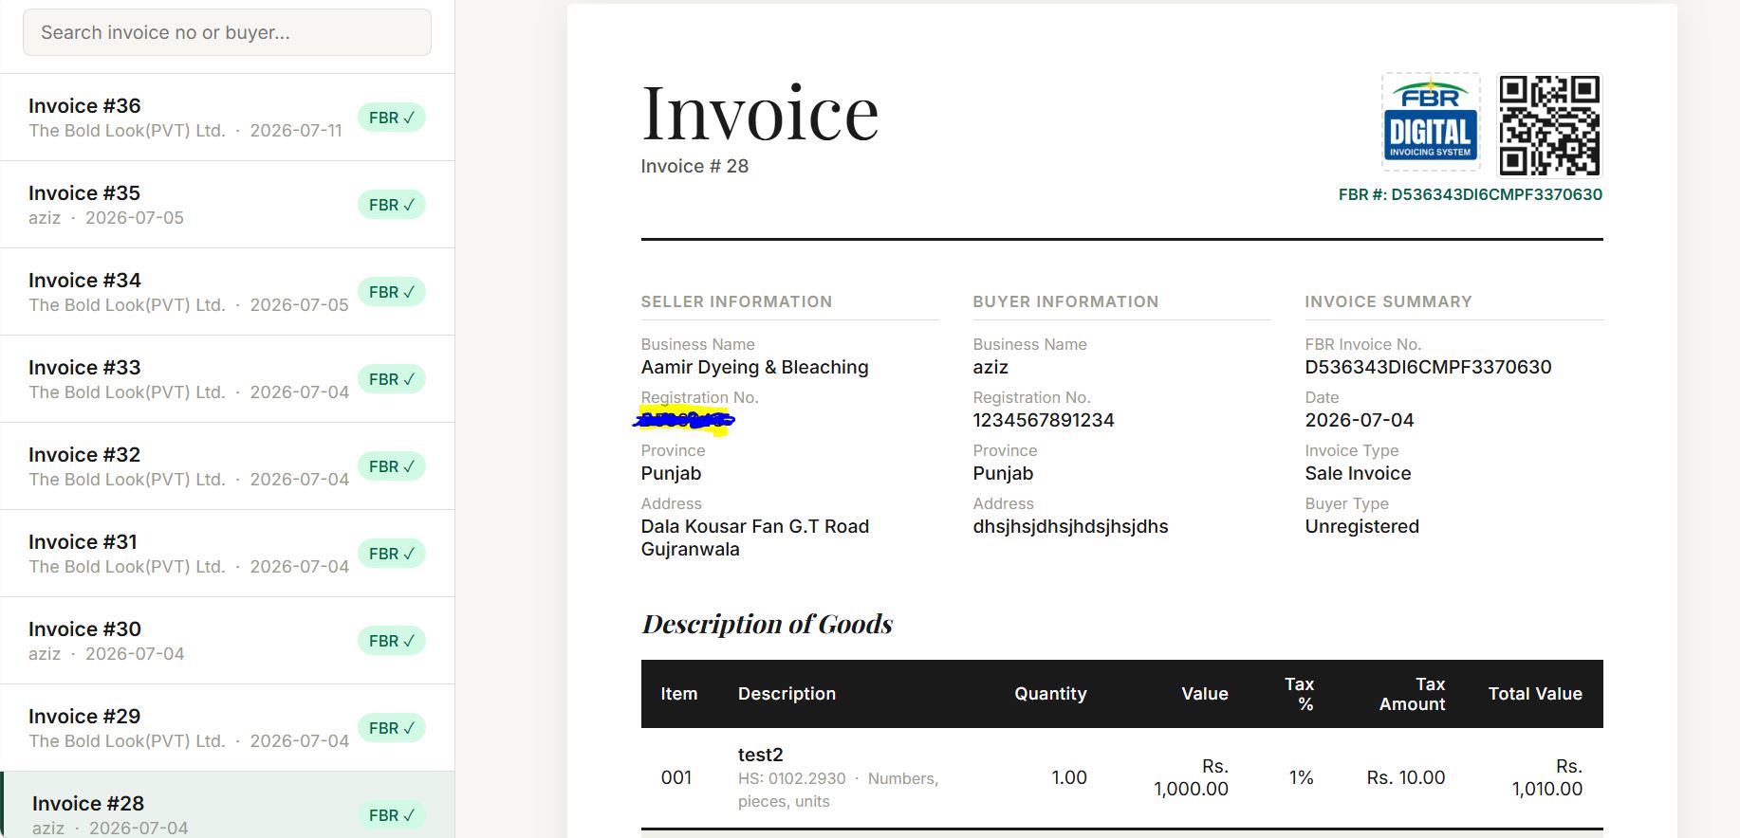
Task: Select Invoice #31 list row
Action: (x=227, y=554)
